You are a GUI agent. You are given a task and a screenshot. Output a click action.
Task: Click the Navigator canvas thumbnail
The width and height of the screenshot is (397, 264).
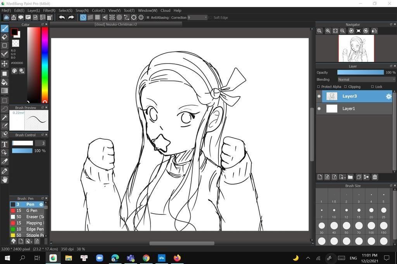click(x=356, y=48)
